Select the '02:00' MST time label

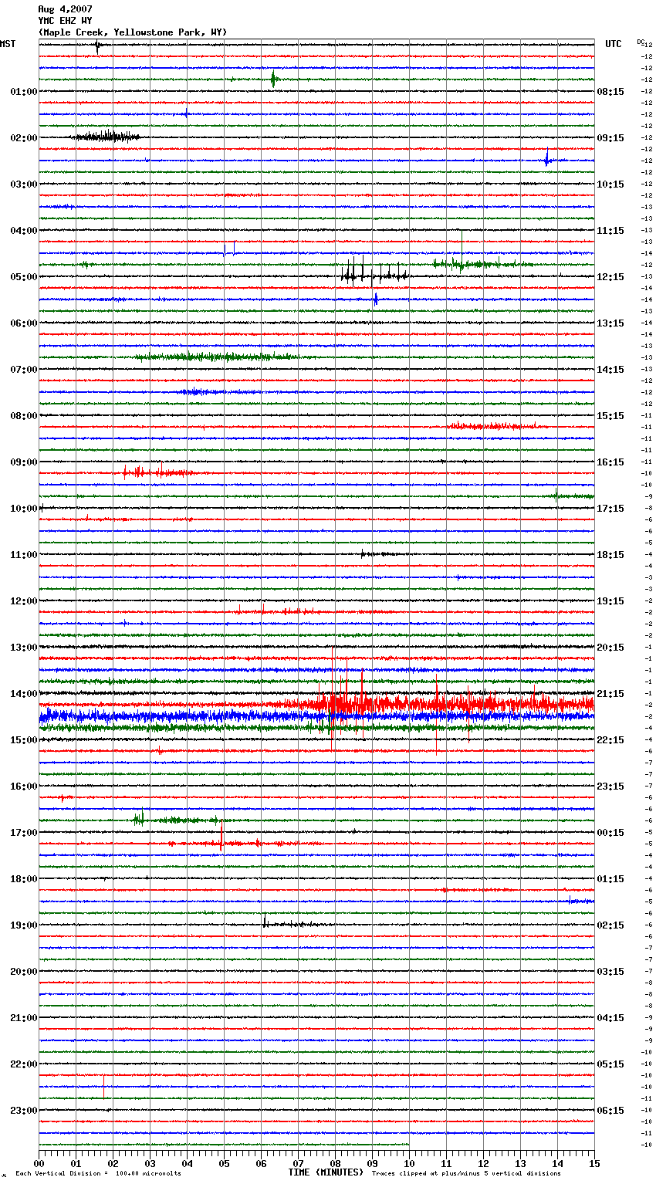tap(24, 138)
